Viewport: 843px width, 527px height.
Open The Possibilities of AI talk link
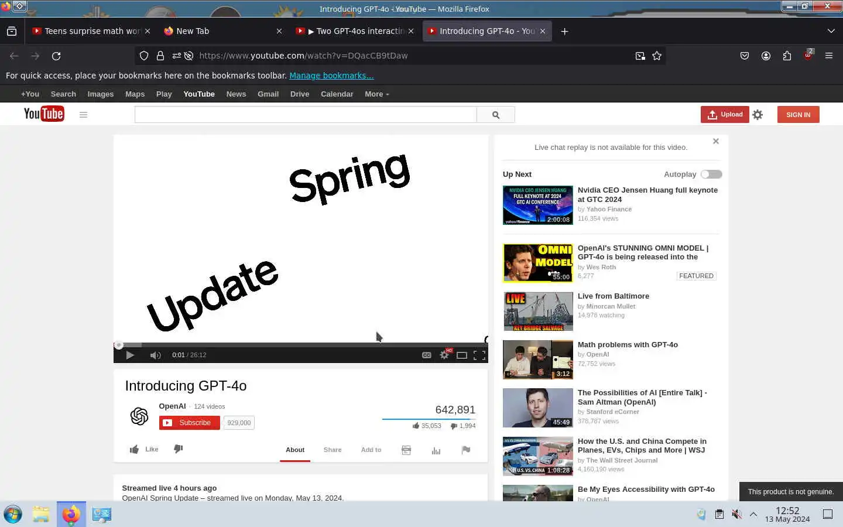(642, 397)
